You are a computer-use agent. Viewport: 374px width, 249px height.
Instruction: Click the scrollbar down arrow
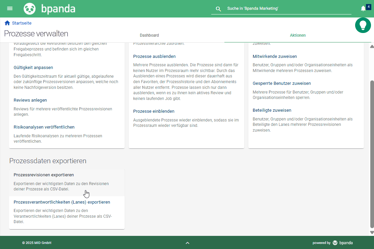coord(372,232)
